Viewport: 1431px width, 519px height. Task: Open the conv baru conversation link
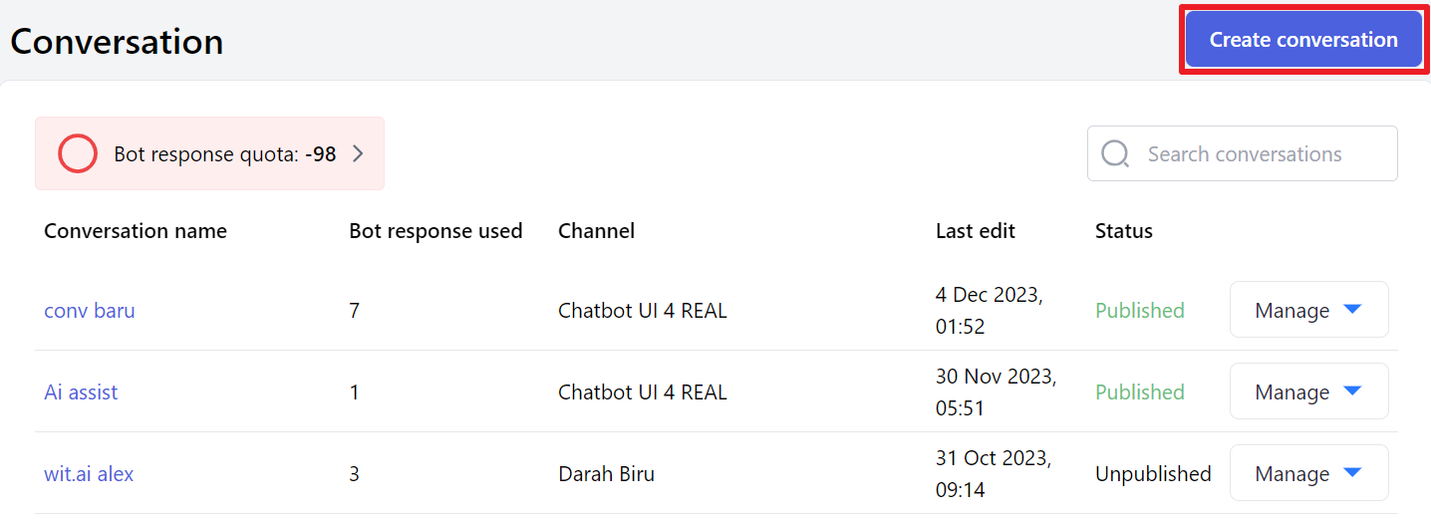pyautogui.click(x=90, y=311)
